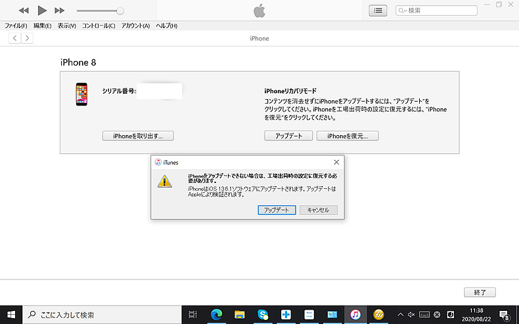
Task: Open the アカウント(A) menu
Action: pos(135,26)
